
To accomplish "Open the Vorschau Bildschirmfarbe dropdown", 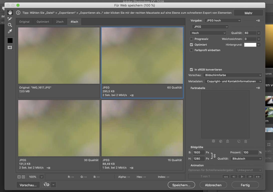I will pos(232,75).
